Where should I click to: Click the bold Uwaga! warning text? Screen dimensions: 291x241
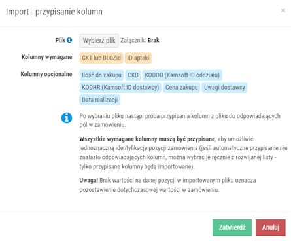(x=89, y=181)
